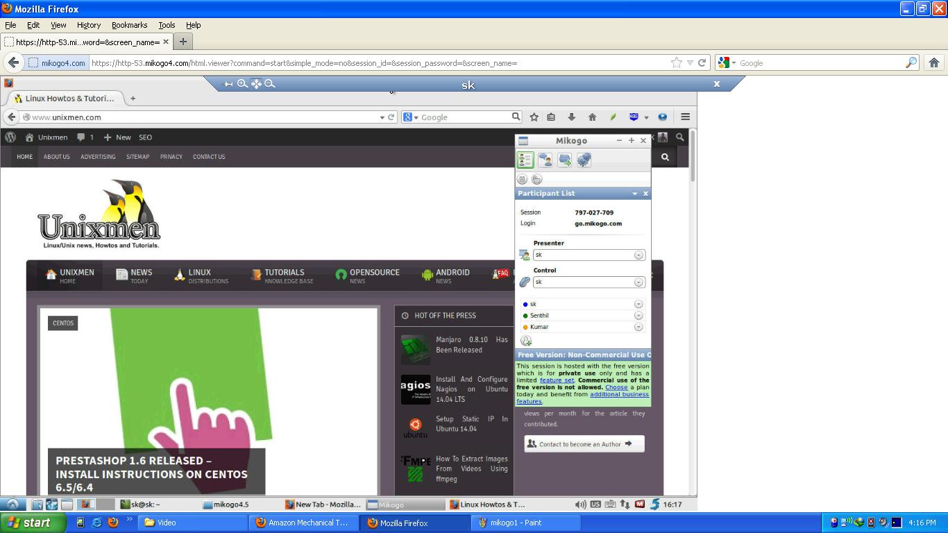Click New in WordPress admin bar
This screenshot has width=948, height=533.
click(117, 137)
